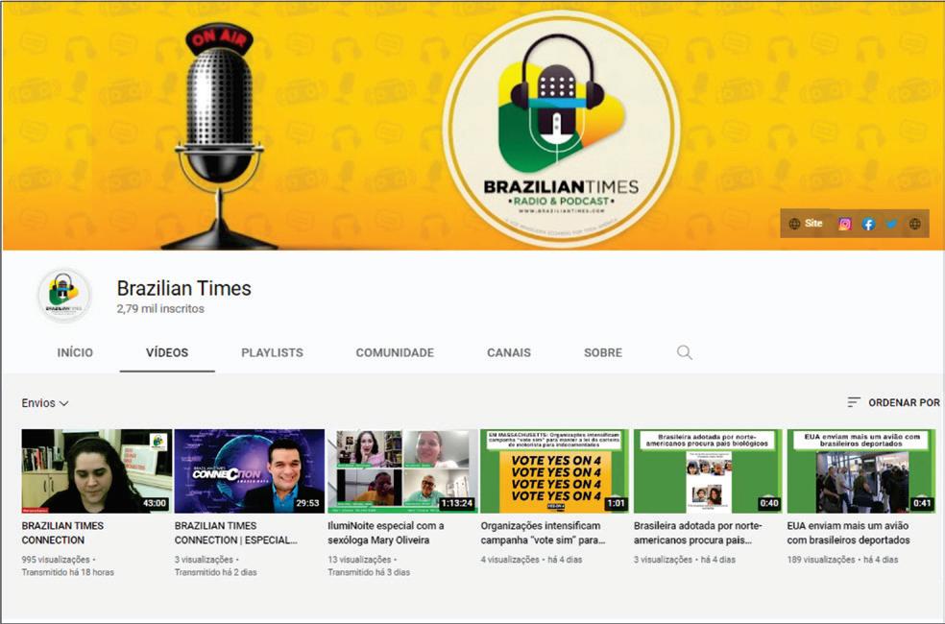Switch to the INÍCIO tab
This screenshot has width=945, height=624.
pyautogui.click(x=75, y=353)
